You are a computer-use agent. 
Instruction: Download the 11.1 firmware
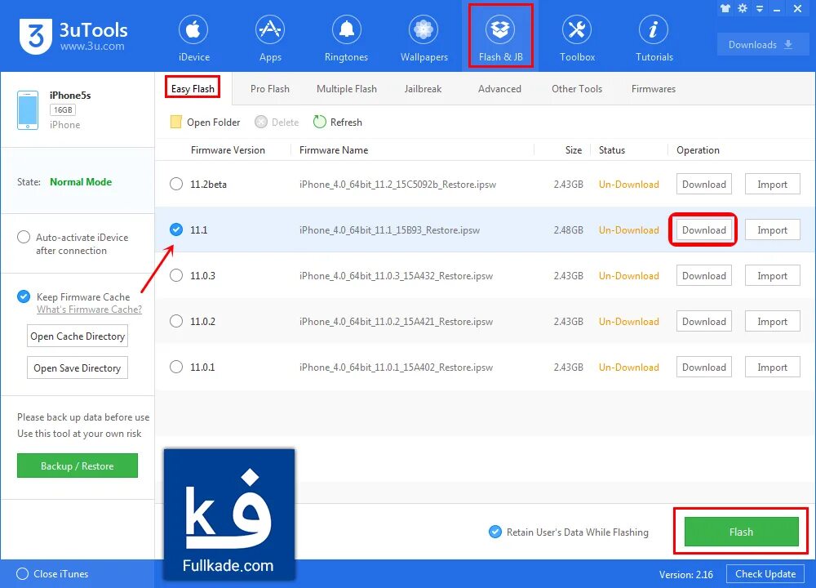tap(703, 229)
